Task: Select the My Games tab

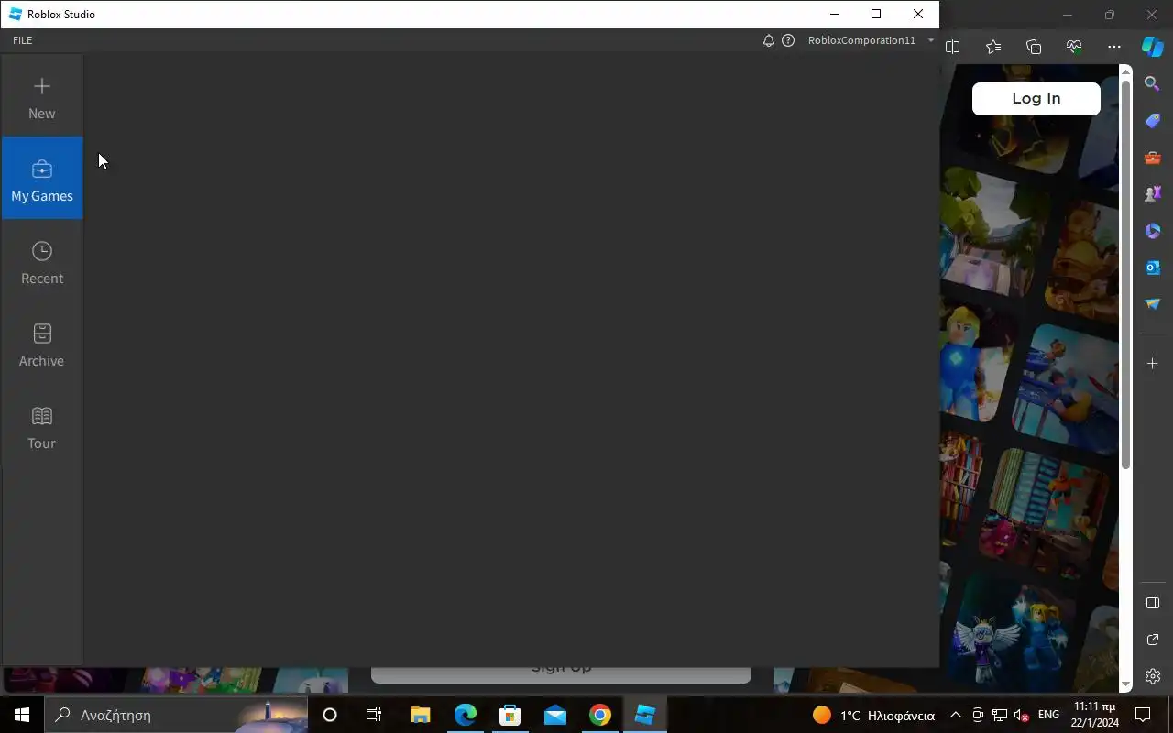Action: coord(42,179)
